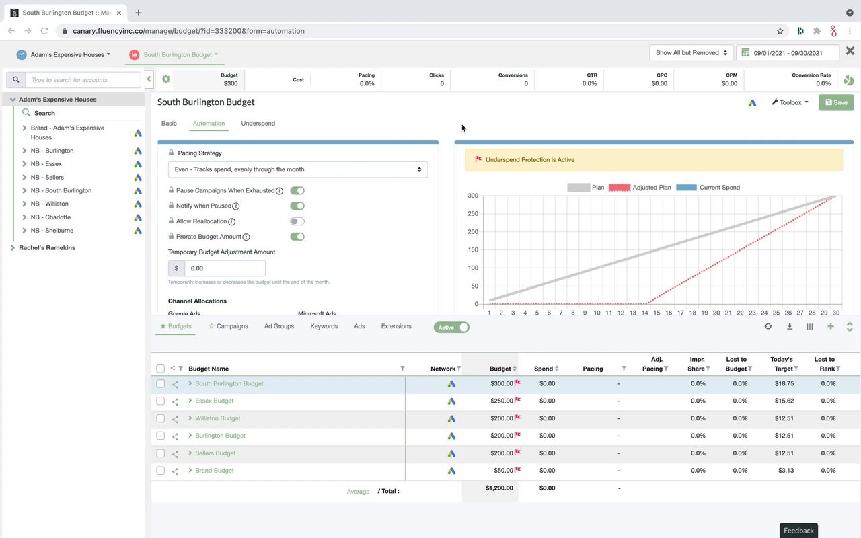Screen dimensions: 861x538
Task: Click the Save button
Action: pyautogui.click(x=836, y=102)
